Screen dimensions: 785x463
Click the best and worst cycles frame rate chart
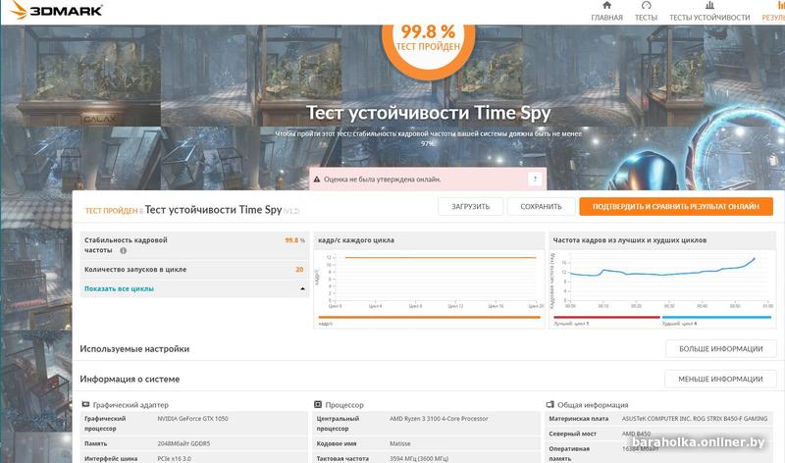[662, 281]
